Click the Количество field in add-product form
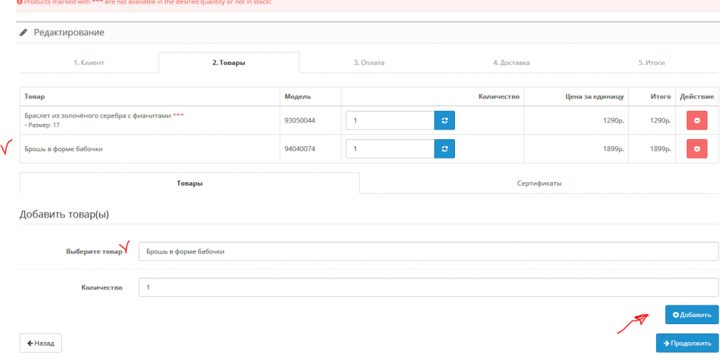Image resolution: width=720 pixels, height=358 pixels. pyautogui.click(x=428, y=287)
